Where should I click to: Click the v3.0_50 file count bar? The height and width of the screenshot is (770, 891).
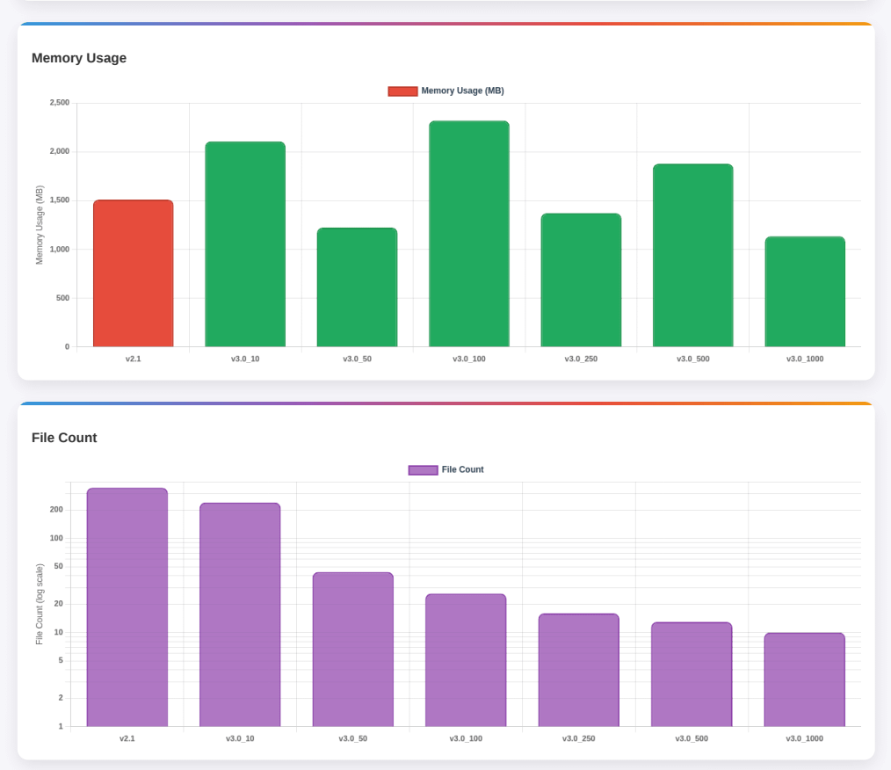pyautogui.click(x=353, y=650)
